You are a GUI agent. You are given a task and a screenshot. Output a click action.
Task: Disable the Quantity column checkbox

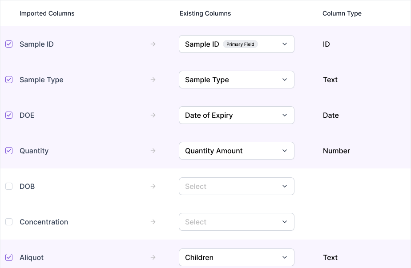pos(9,151)
